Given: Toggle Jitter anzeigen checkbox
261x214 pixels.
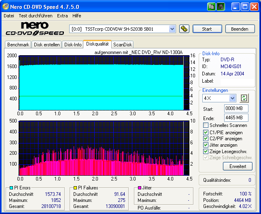Looking at the screenshot, I should tap(206, 145).
